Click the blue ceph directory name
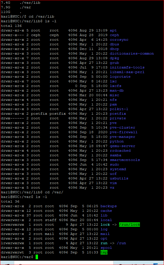164x265 pixels. coord(114,35)
